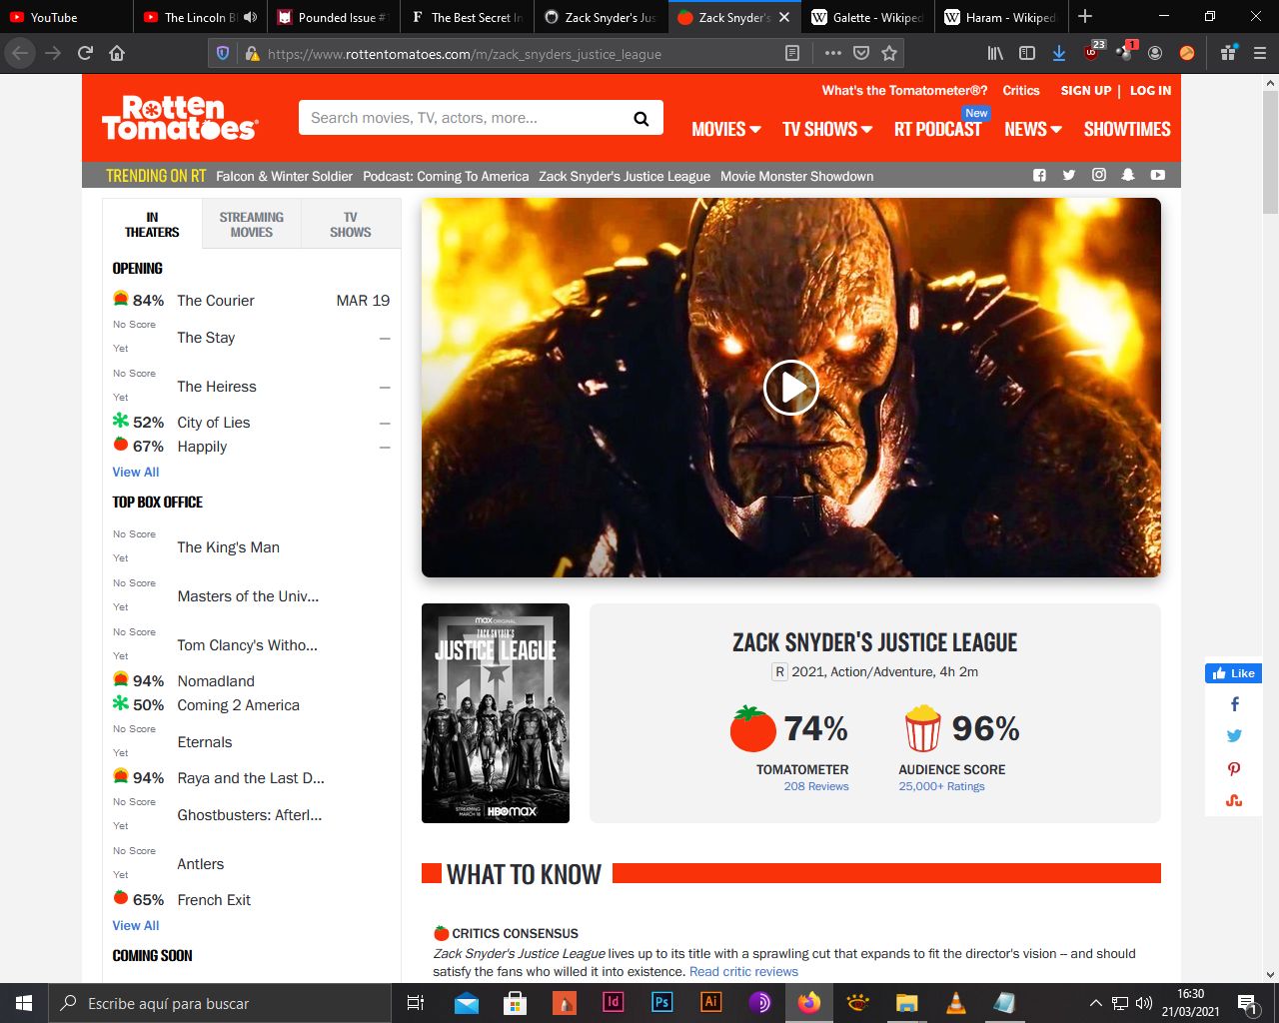This screenshot has height=1023, width=1279.
Task: Reload the page in Firefox
Action: (85, 53)
